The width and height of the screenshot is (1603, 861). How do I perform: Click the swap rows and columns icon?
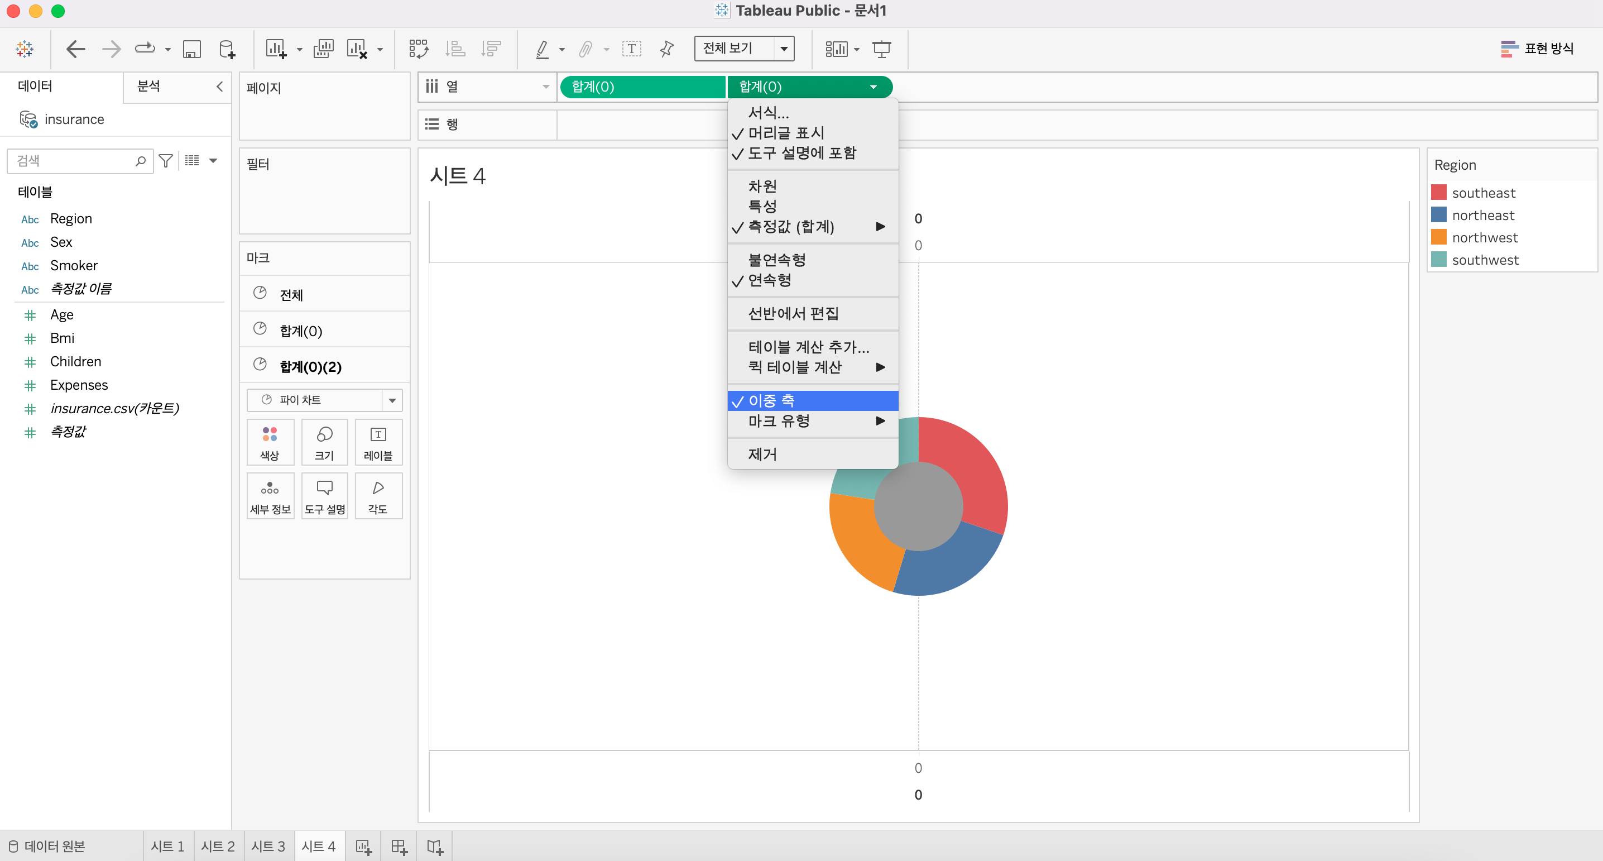[x=418, y=49]
